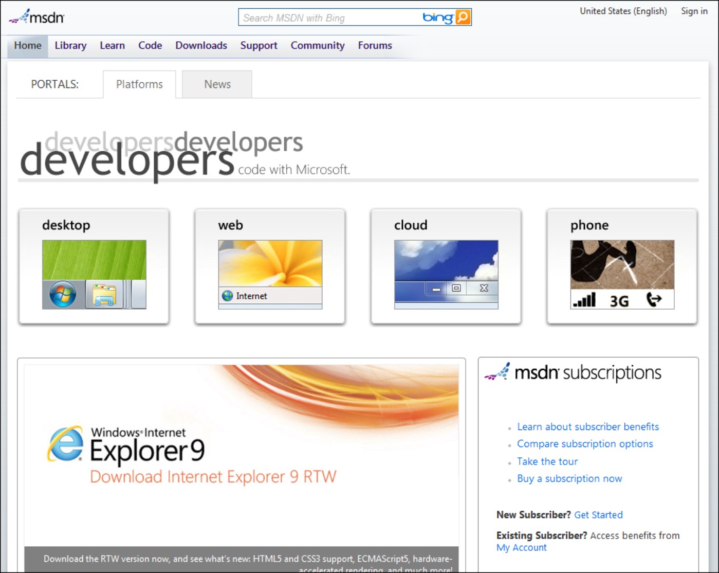Open the Code menu item
The image size is (719, 573).
coord(150,45)
